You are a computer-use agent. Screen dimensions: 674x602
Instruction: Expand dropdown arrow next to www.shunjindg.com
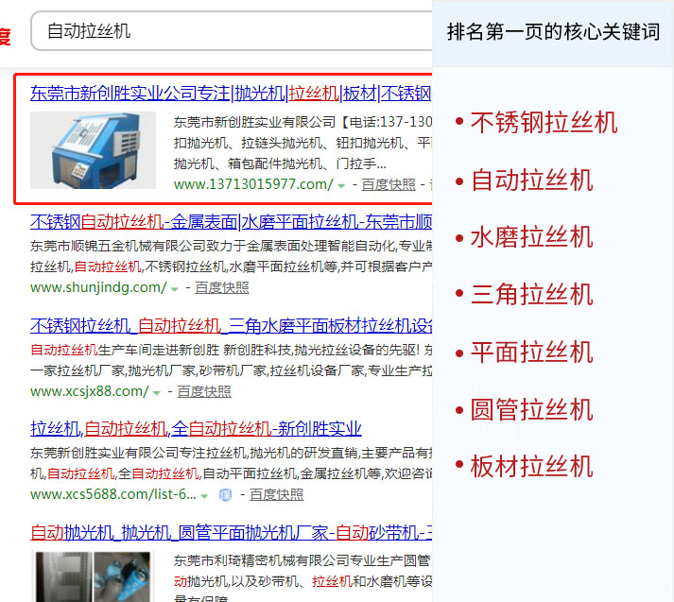(175, 289)
